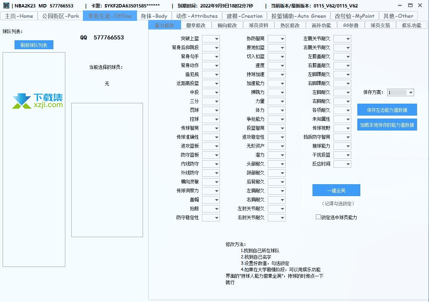Expand the 内线防守 dropdown
This screenshot has height=302, width=429.
point(211,164)
